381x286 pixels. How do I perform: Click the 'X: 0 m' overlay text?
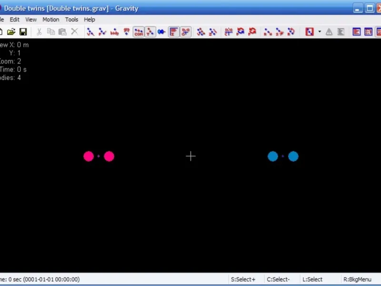pyautogui.click(x=19, y=45)
